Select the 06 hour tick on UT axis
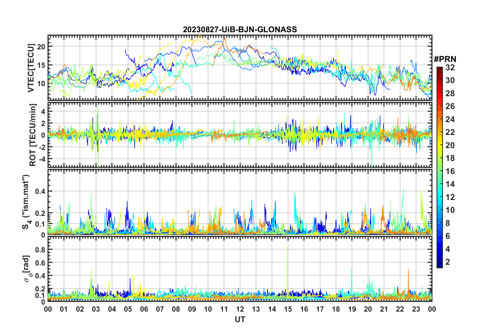Viewport: 480px width, 335px height. 144,309
